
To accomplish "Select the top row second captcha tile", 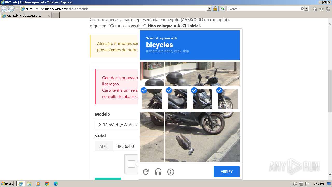I will tap(177, 74).
